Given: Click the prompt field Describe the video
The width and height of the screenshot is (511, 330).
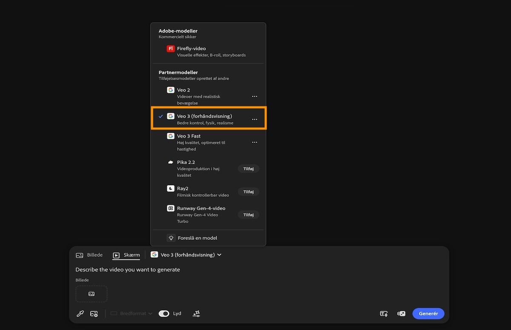Looking at the screenshot, I should [x=128, y=270].
